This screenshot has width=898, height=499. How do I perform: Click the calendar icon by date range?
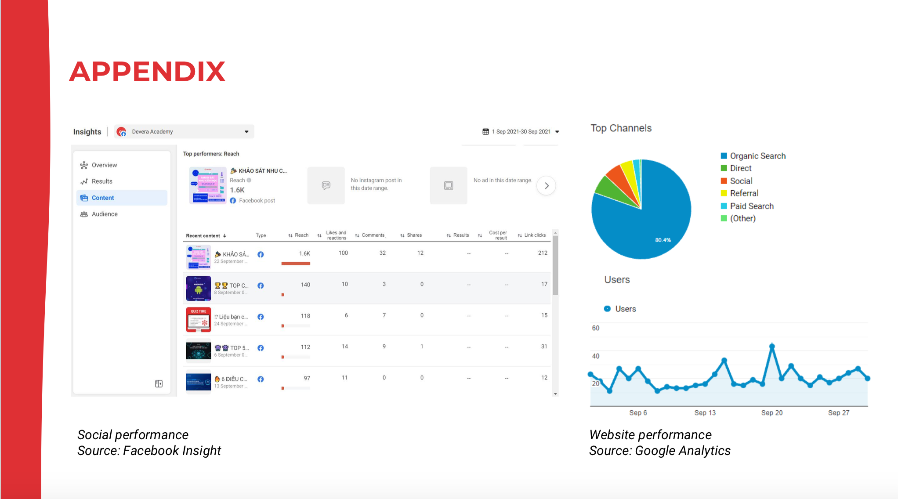(x=485, y=132)
